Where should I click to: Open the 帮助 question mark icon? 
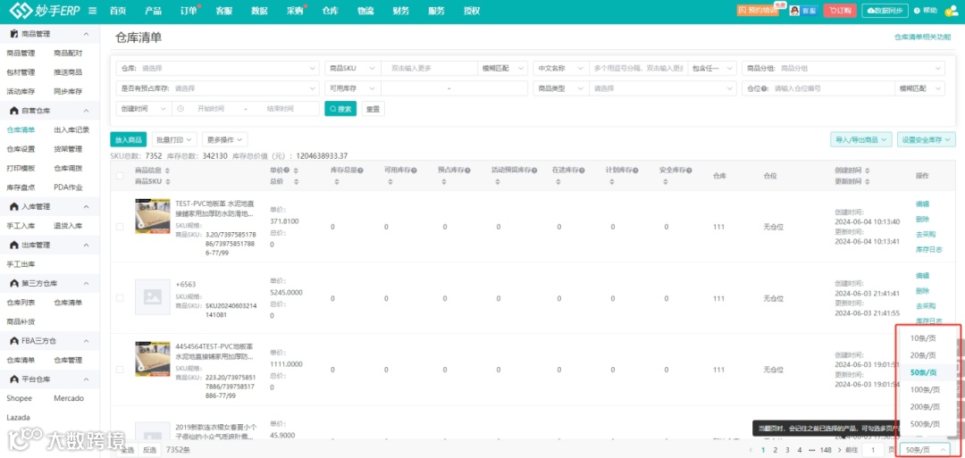point(917,11)
